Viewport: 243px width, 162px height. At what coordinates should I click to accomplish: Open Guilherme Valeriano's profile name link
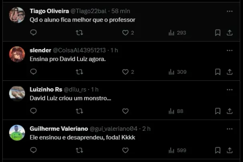(x=58, y=128)
